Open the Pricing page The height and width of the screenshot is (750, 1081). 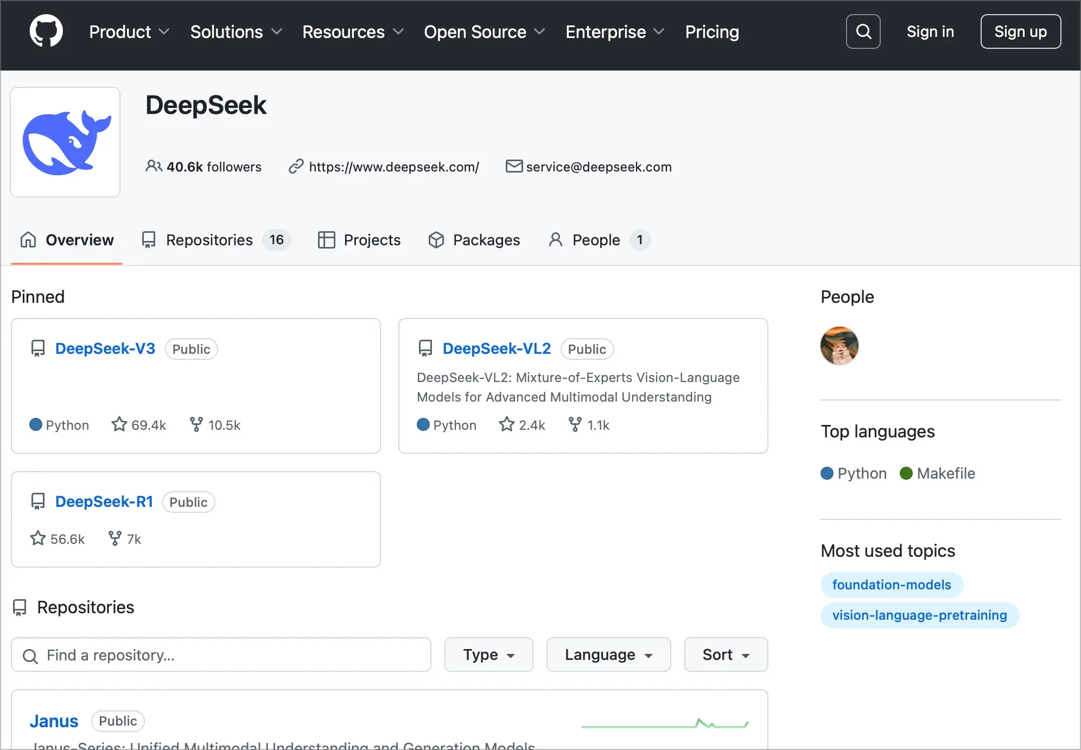712,32
